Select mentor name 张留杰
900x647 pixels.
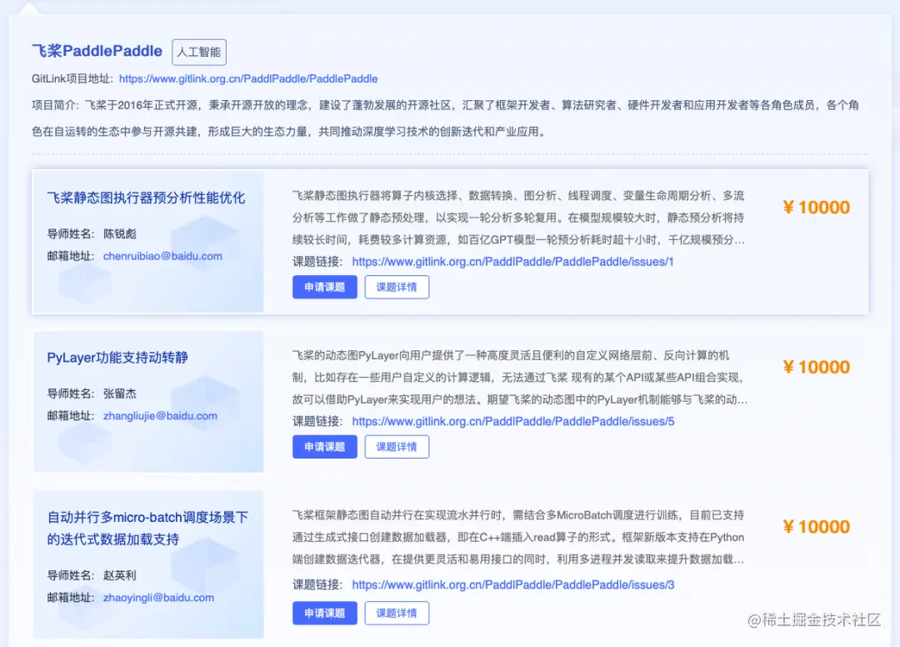point(120,394)
